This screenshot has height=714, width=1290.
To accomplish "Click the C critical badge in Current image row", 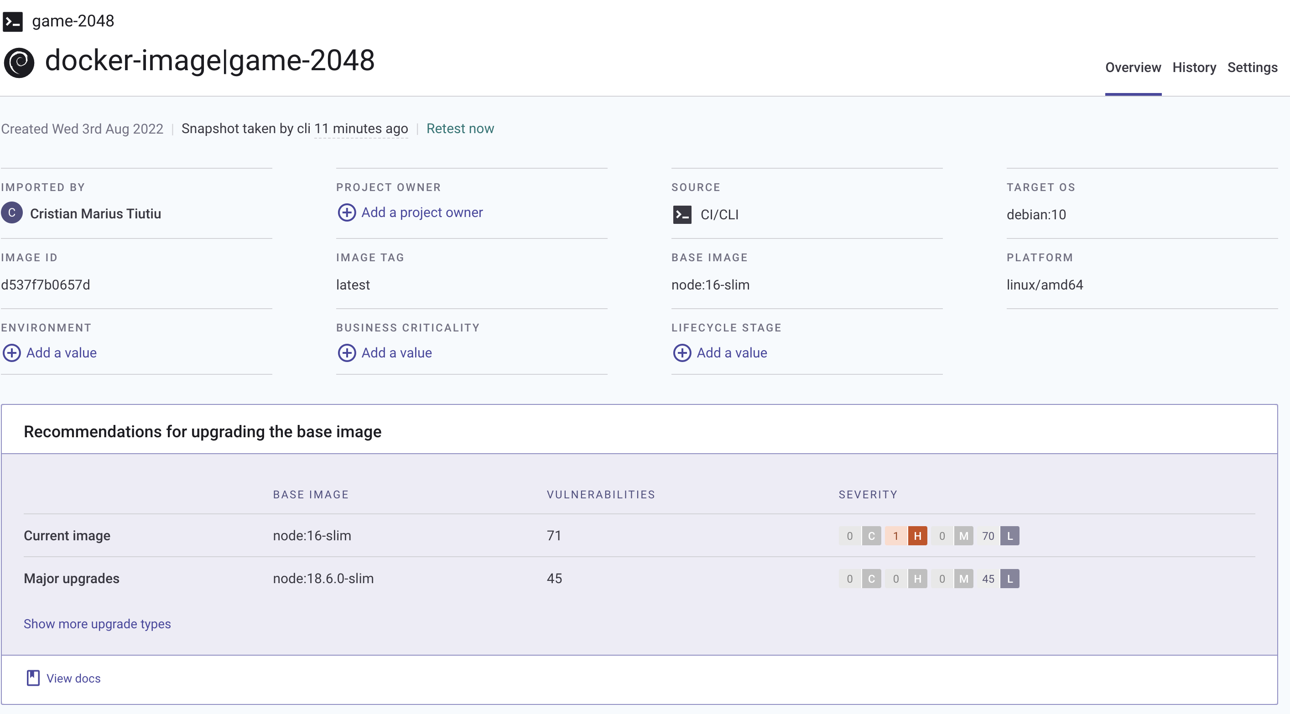I will [871, 536].
